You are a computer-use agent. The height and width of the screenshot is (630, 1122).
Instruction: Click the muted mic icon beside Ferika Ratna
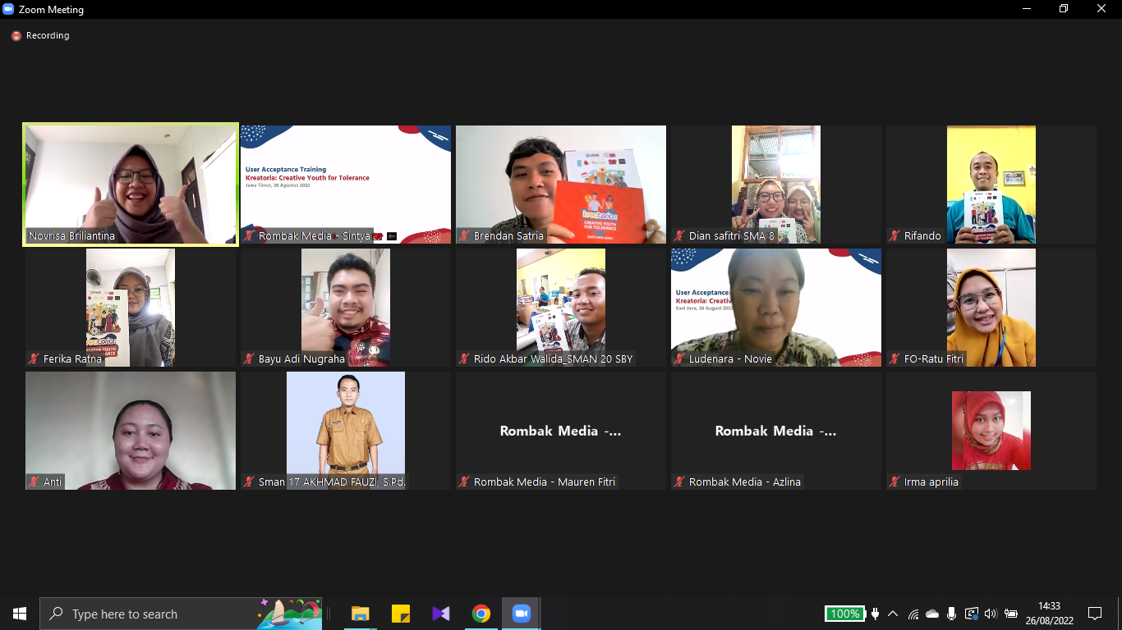pos(34,359)
